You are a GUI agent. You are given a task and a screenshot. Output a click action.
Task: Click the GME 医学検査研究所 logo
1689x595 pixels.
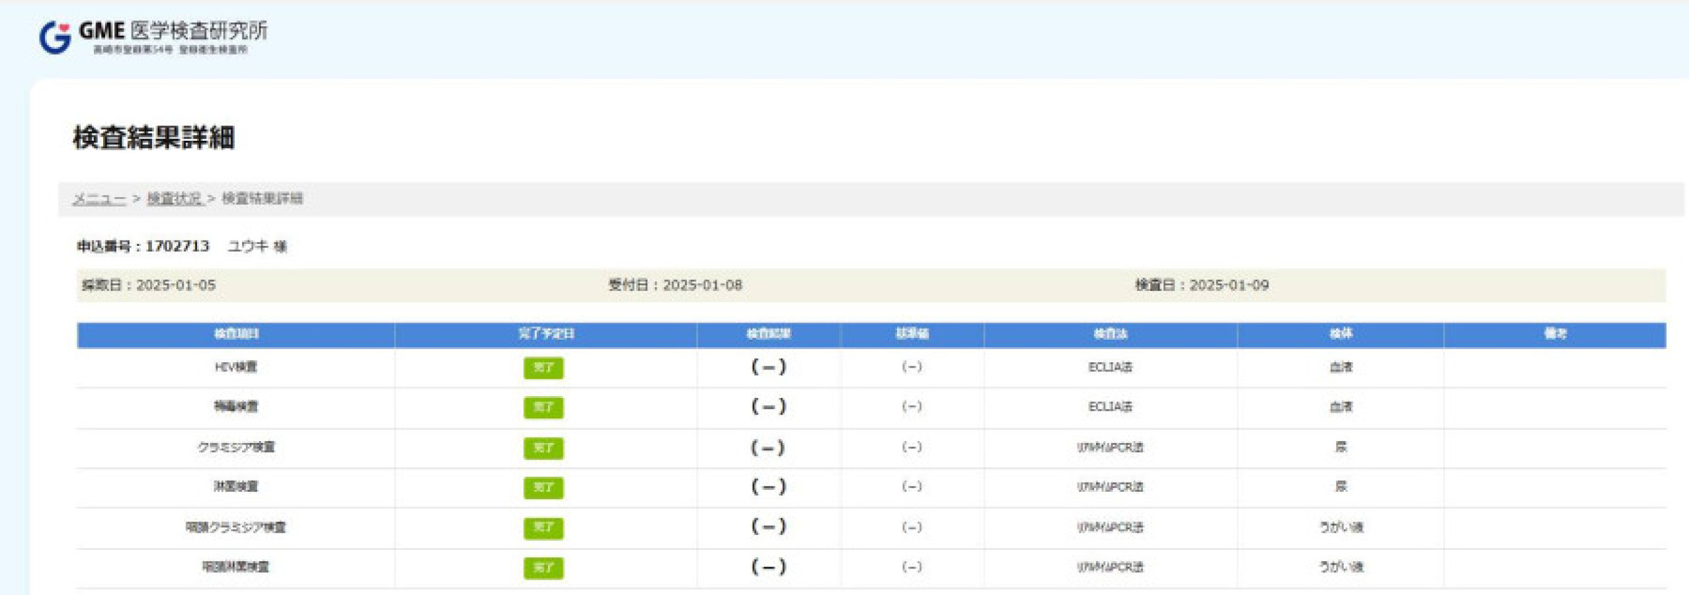(153, 37)
